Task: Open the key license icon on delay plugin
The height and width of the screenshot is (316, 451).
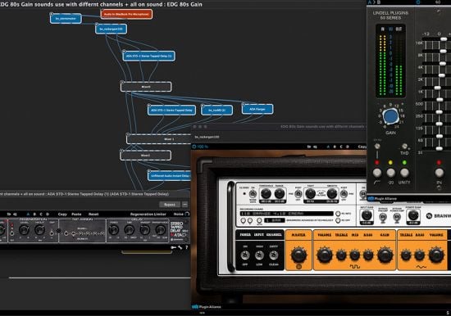Action: (174, 247)
